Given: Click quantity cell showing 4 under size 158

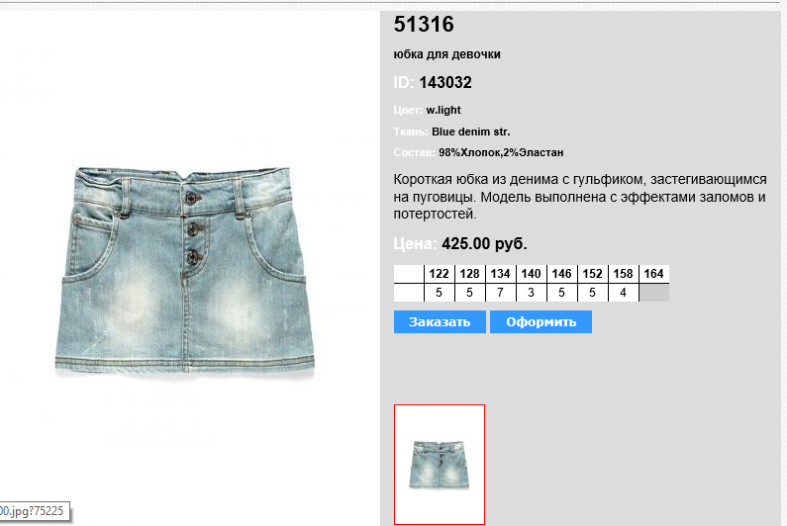Looking at the screenshot, I should (623, 293).
